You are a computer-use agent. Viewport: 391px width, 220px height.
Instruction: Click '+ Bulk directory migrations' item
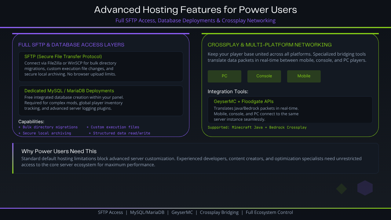pyautogui.click(x=48, y=127)
